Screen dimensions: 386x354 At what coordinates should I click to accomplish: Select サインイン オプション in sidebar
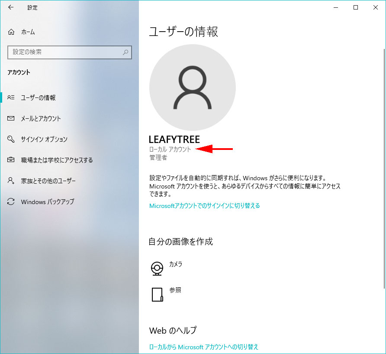pos(44,140)
